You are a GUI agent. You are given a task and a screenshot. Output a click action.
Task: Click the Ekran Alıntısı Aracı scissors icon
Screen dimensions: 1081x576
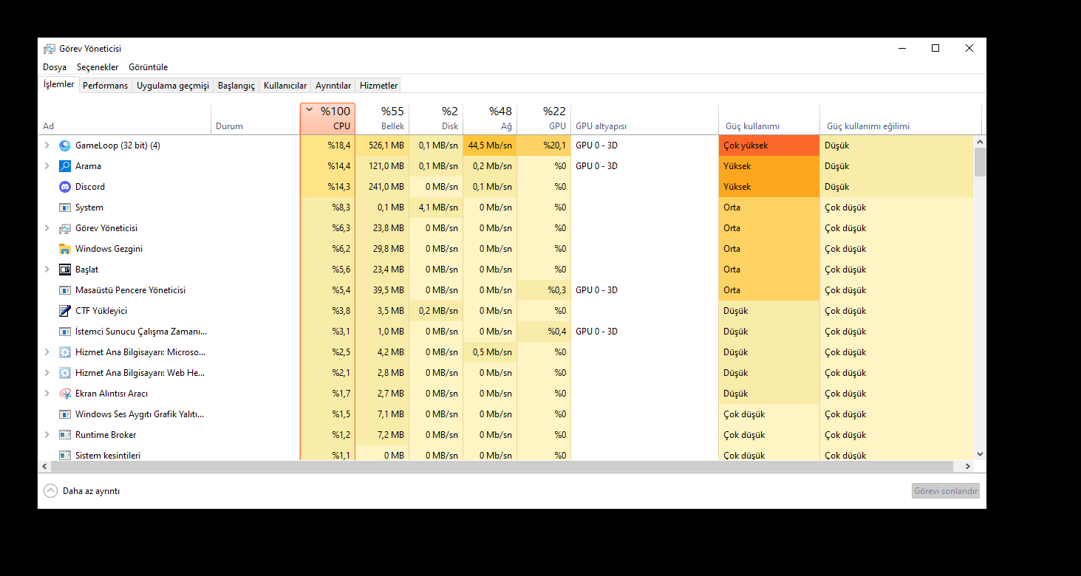pyautogui.click(x=65, y=394)
